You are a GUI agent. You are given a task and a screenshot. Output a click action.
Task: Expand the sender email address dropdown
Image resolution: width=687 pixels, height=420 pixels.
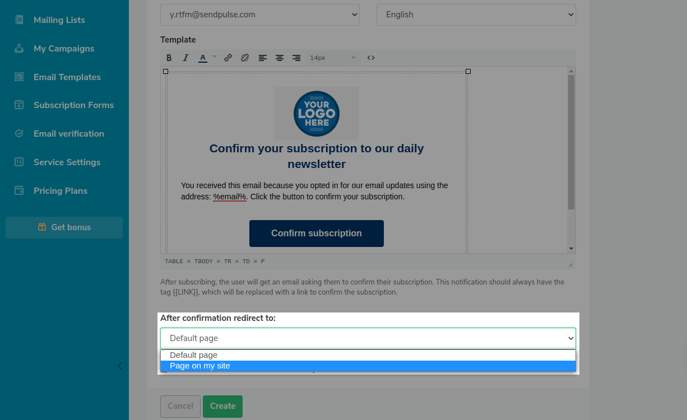point(259,15)
